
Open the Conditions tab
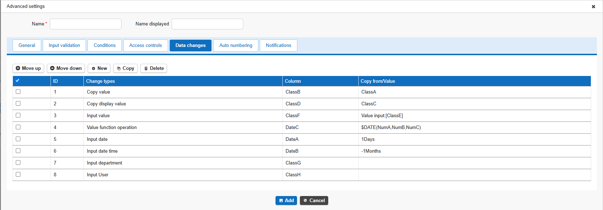click(x=105, y=46)
